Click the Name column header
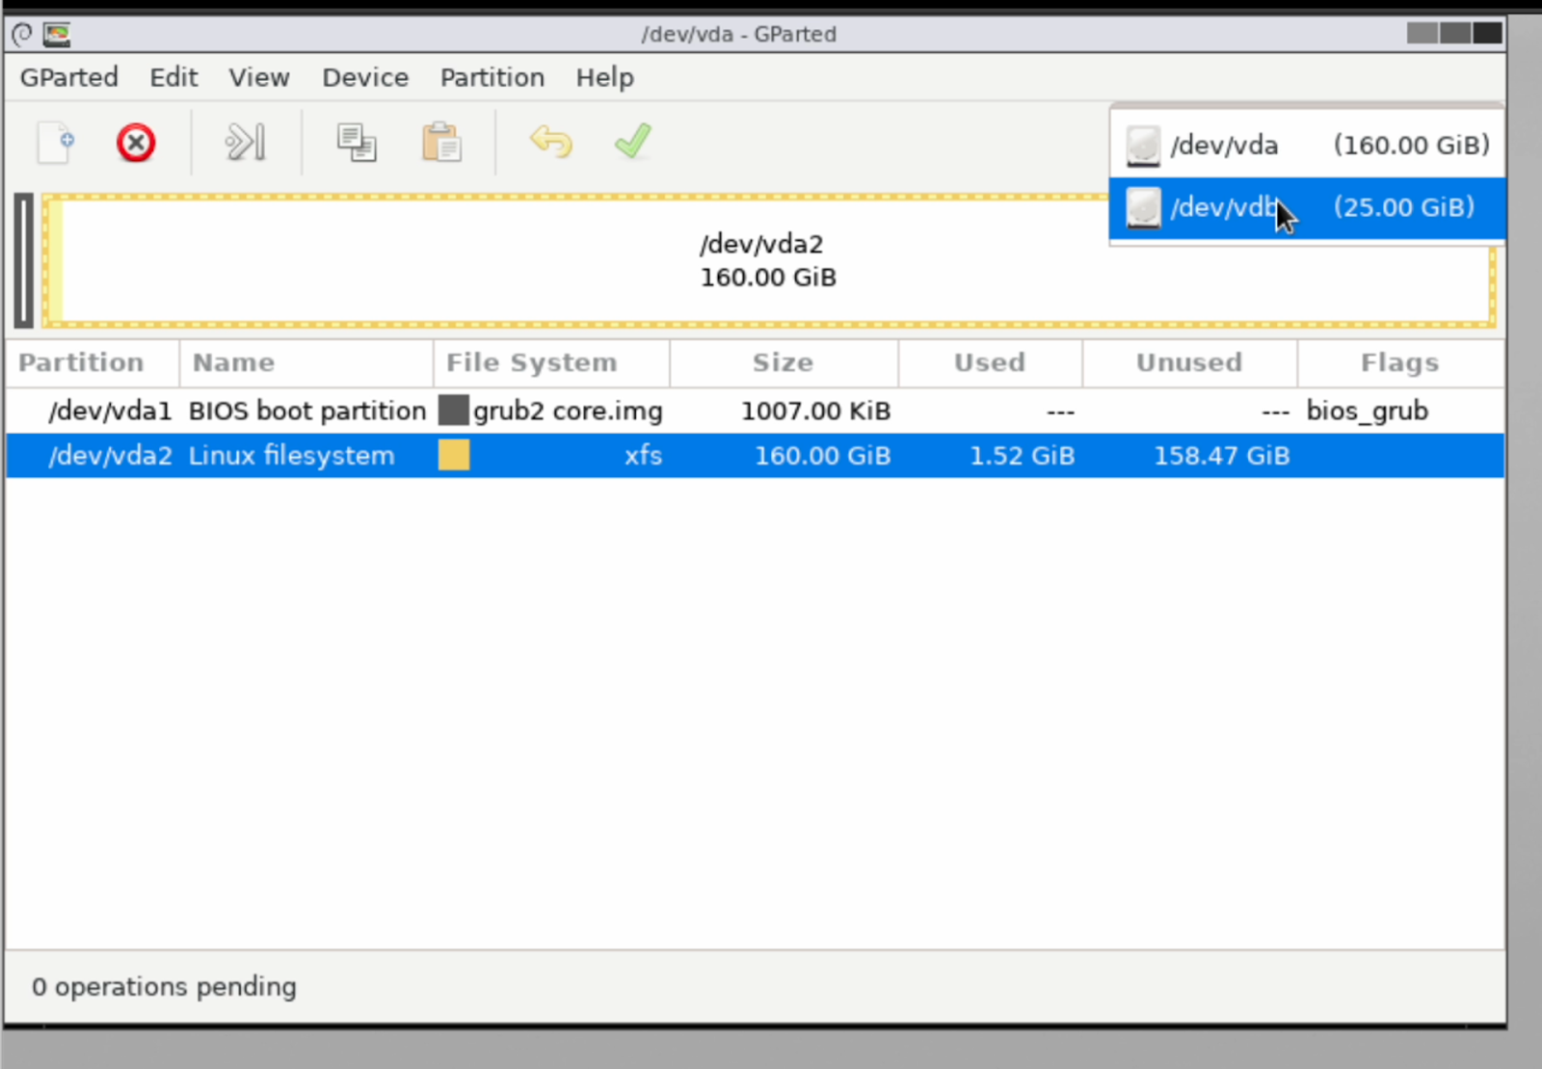This screenshot has width=1542, height=1069. pyautogui.click(x=306, y=362)
